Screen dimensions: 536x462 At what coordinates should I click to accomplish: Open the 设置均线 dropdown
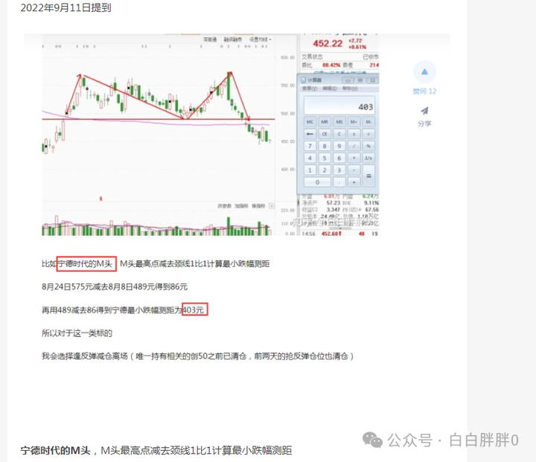[x=260, y=39]
